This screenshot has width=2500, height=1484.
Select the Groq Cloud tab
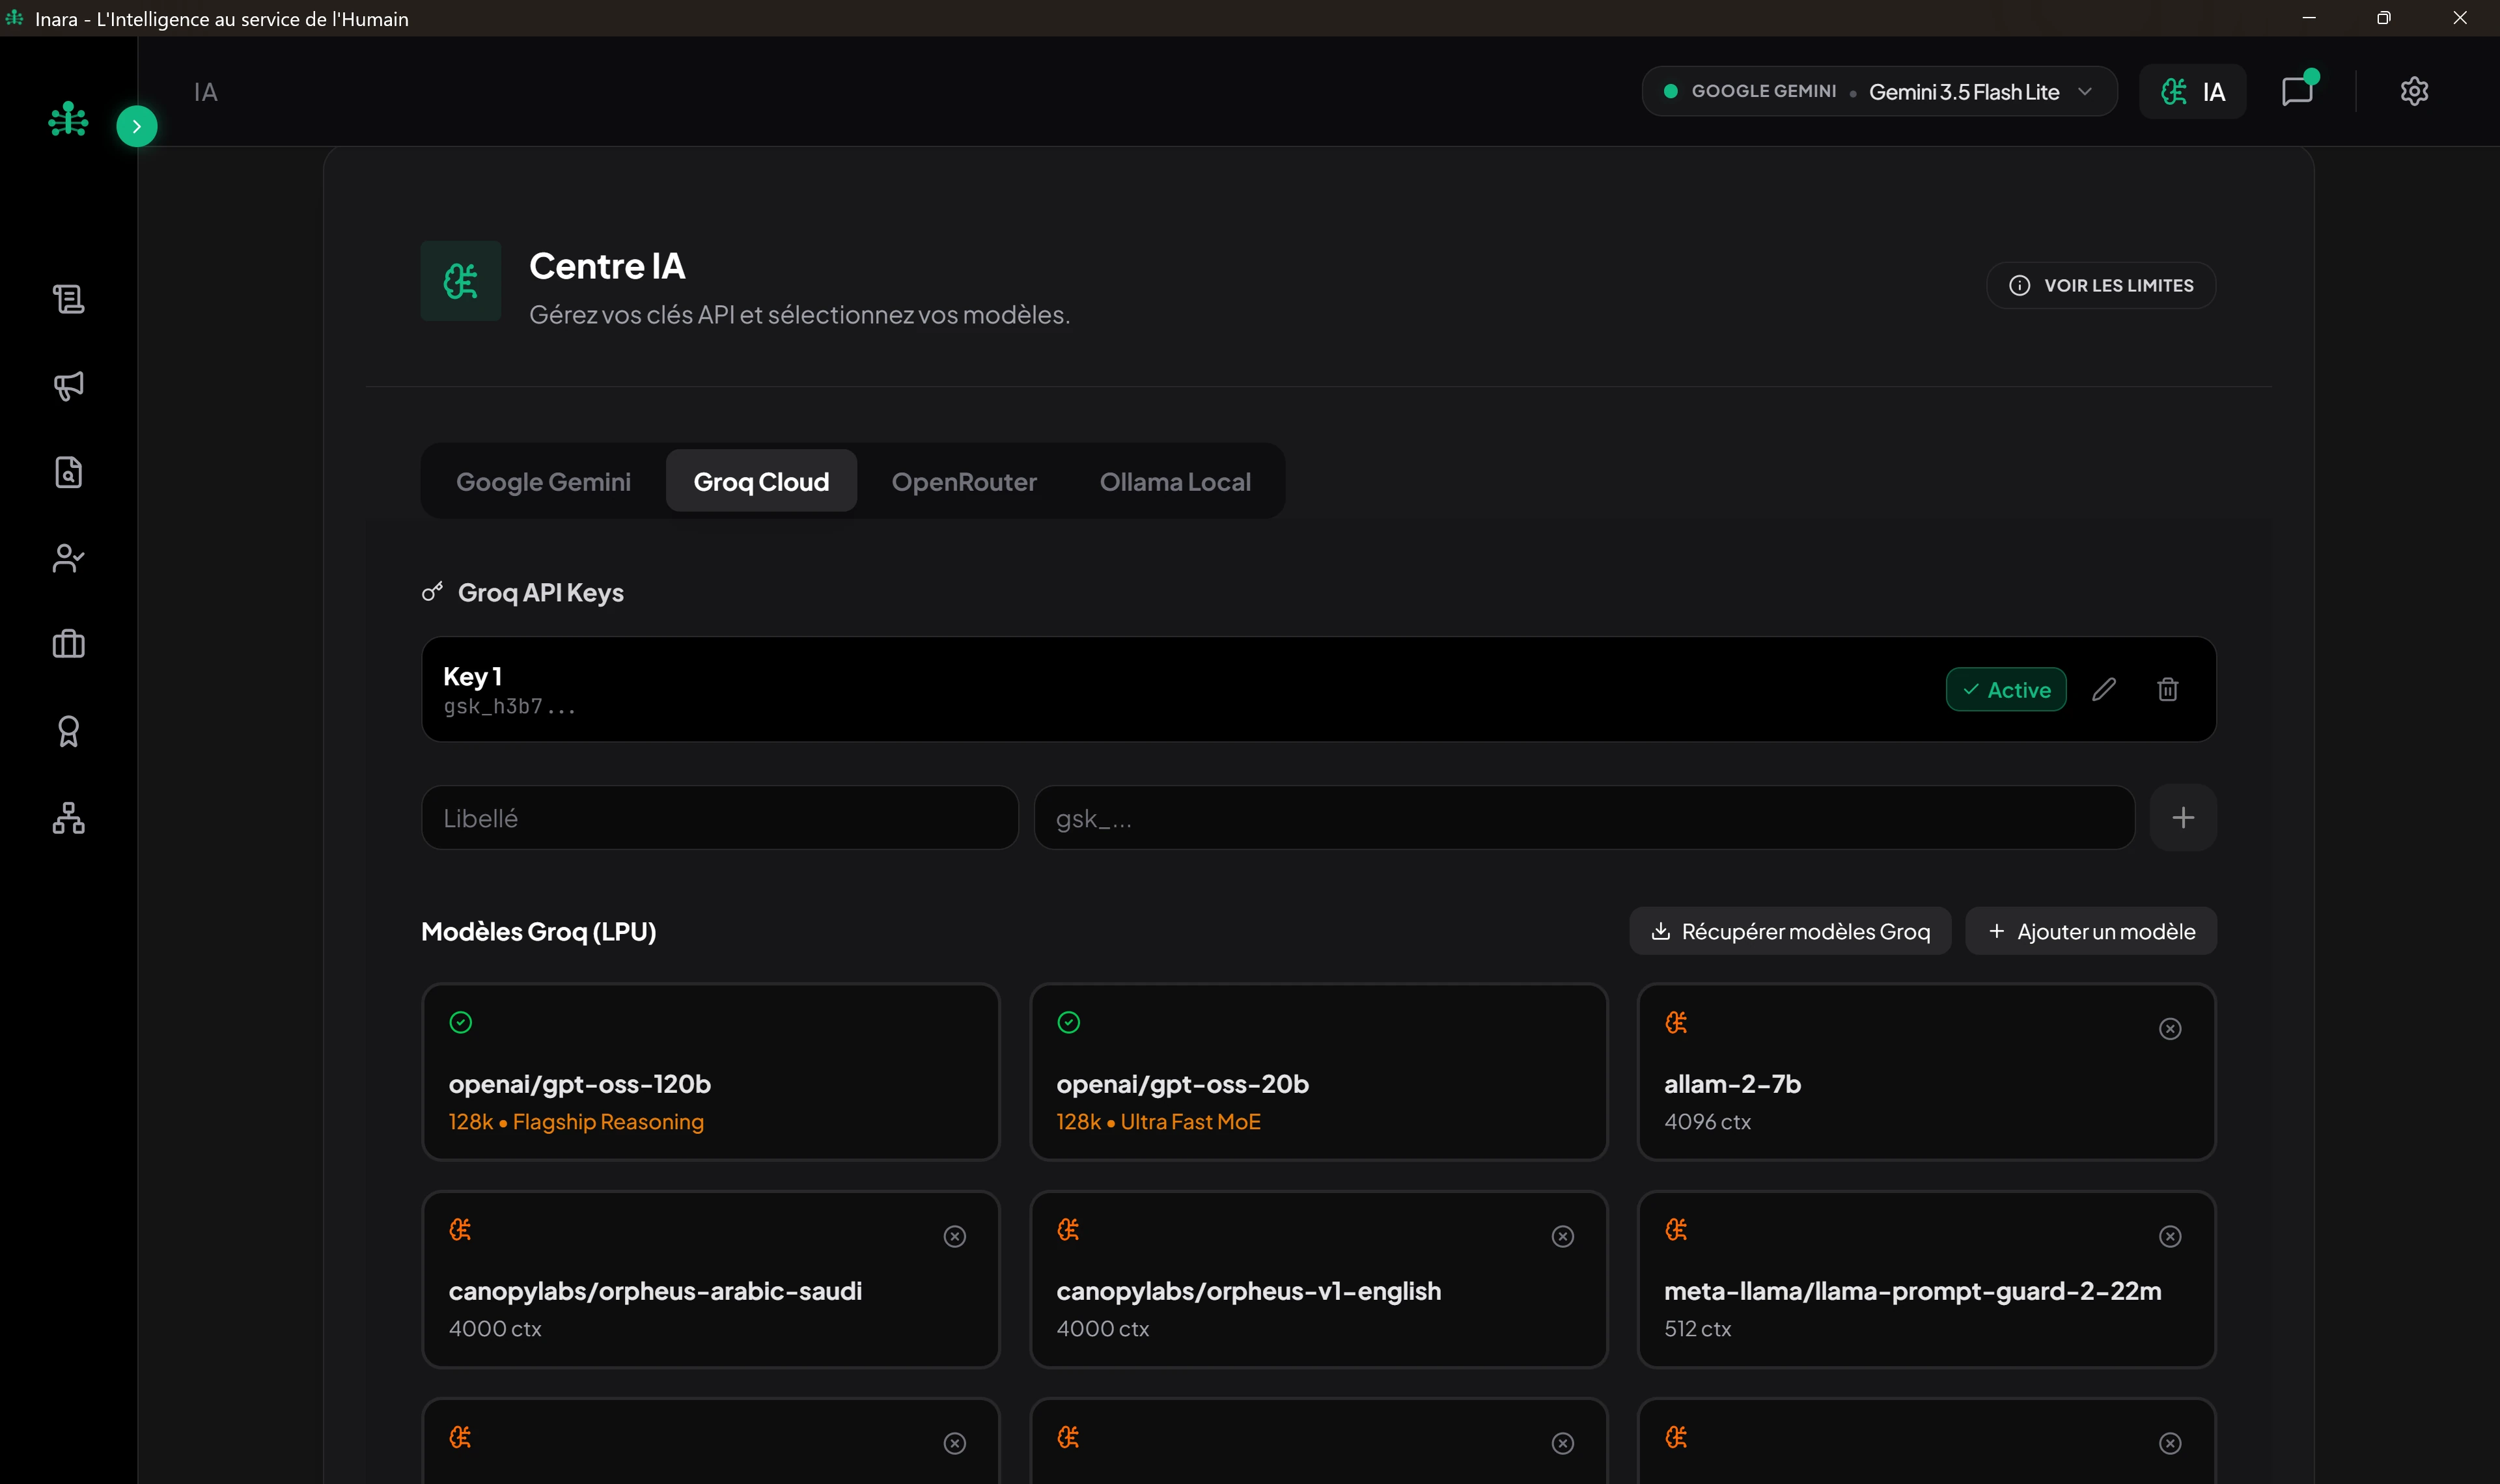coord(761,481)
